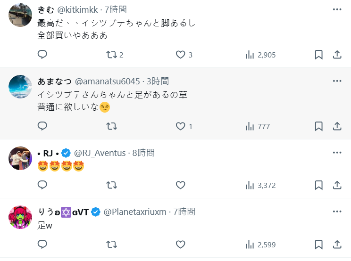This screenshot has height=261, width=351.
Task: Click kitkimkk's profile avatar
Action: (x=20, y=16)
